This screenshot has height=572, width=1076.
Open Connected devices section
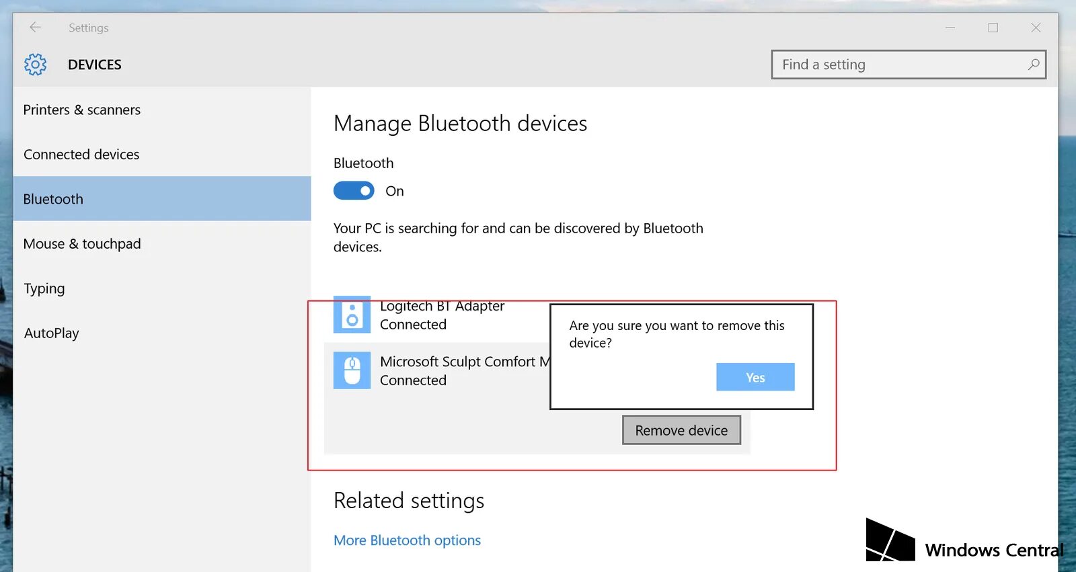point(162,155)
